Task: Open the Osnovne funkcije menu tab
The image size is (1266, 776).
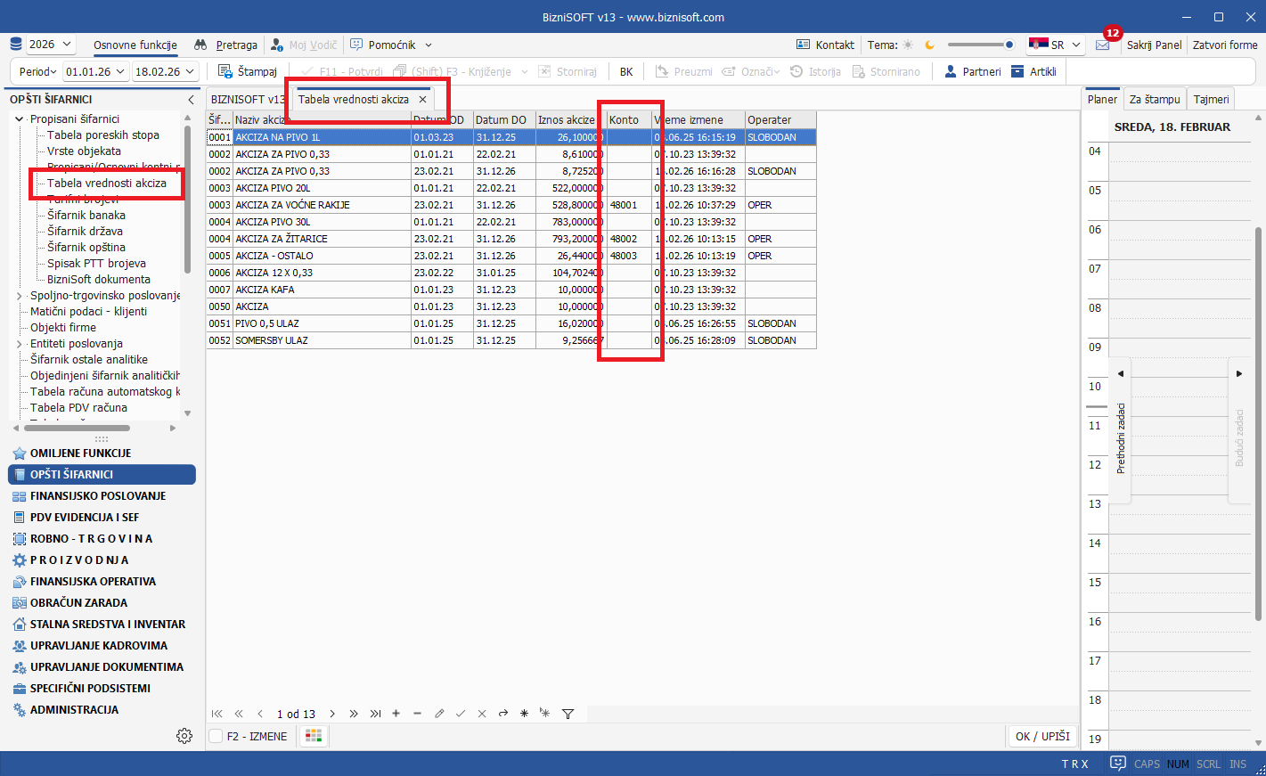Action: coord(135,45)
